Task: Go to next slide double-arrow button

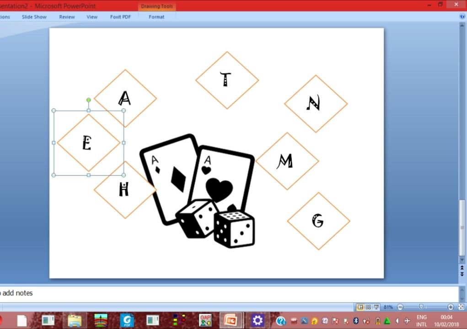Action: pyautogui.click(x=462, y=274)
